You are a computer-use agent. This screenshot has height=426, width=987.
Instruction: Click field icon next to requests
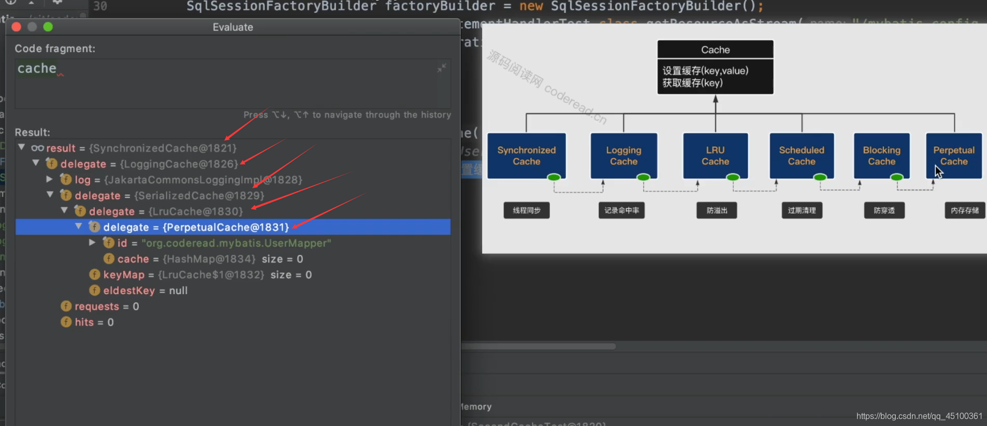coord(66,306)
